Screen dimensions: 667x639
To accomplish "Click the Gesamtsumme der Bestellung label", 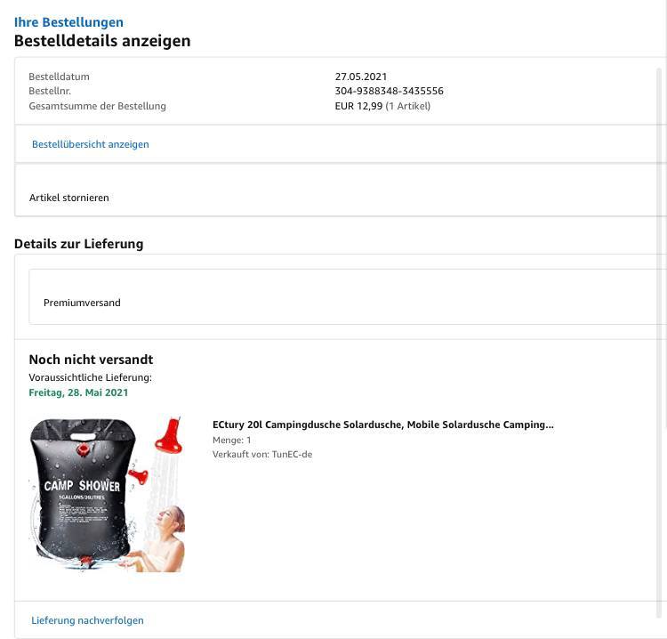I will pyautogui.click(x=98, y=106).
